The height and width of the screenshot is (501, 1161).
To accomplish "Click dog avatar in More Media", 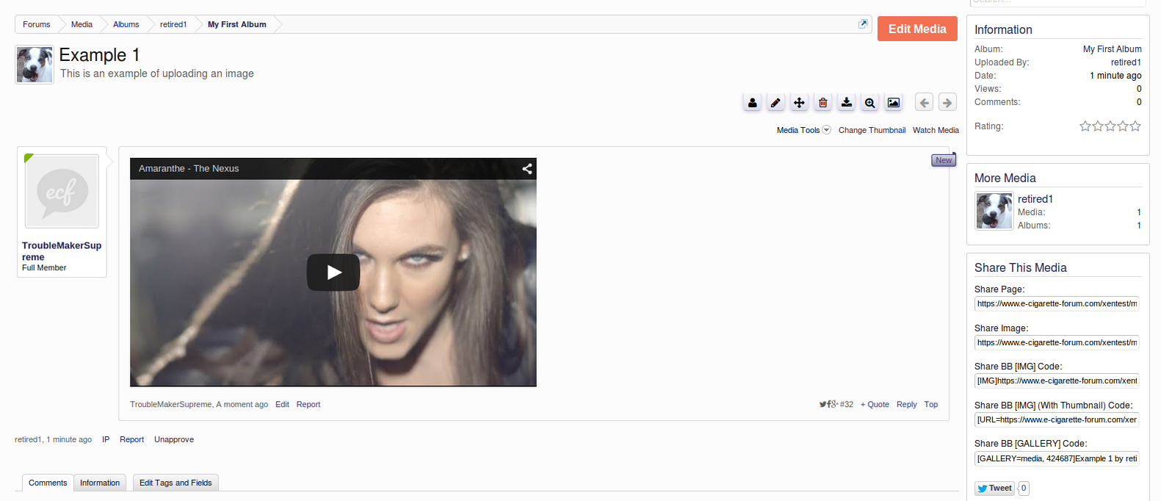I will (x=994, y=211).
